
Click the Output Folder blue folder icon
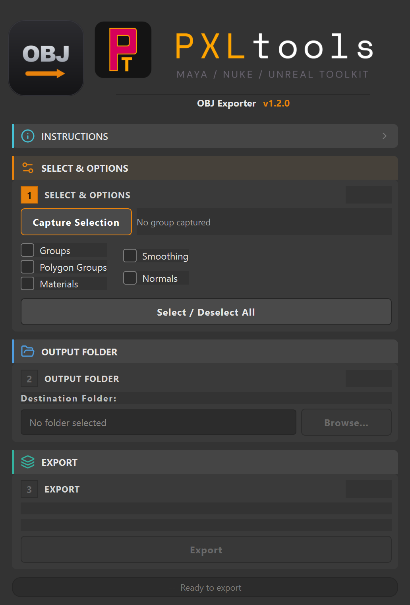point(28,351)
